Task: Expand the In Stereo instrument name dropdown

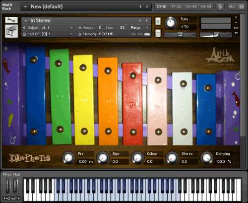Action: point(26,21)
